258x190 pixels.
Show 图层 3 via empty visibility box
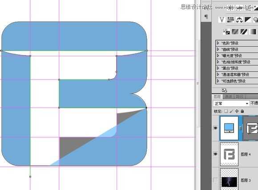coord(215,180)
